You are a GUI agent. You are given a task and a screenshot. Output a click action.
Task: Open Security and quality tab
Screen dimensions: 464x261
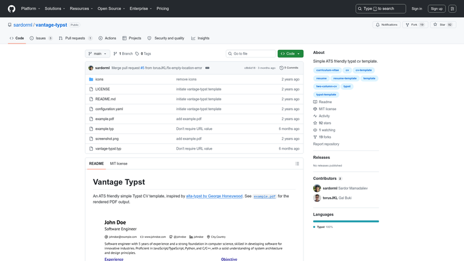[166, 38]
